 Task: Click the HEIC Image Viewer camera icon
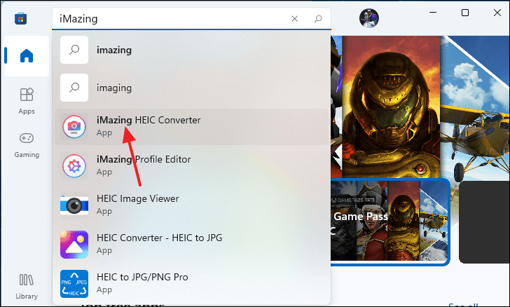pos(74,205)
